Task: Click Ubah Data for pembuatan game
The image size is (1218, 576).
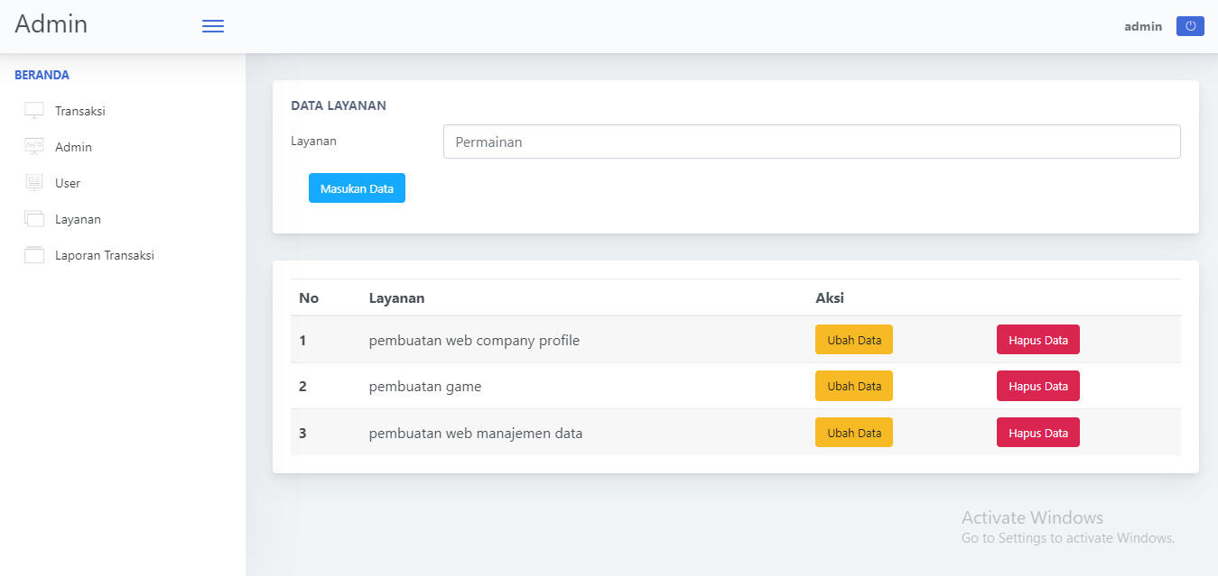Action: coord(853,386)
